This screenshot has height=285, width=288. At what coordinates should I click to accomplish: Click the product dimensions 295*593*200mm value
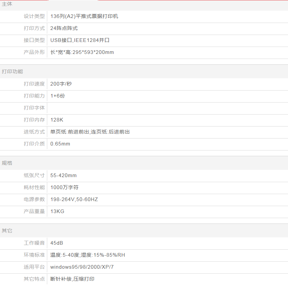82,52
